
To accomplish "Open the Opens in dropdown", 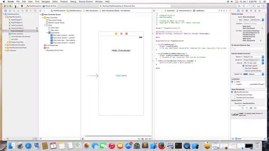I will click(x=253, y=57).
